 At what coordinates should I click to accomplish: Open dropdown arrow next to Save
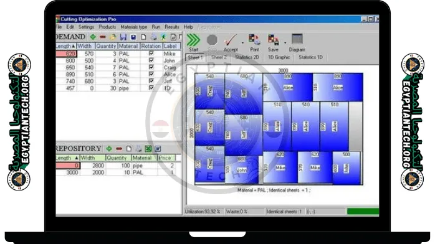(285, 43)
